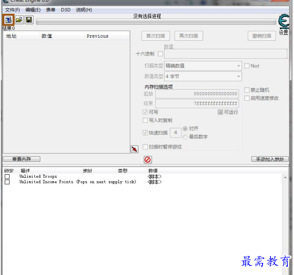Select the Unlimited Income Points entry
Viewport: 294px width, 275px height.
[x=78, y=182]
